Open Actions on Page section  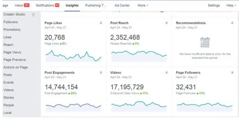click(x=16, y=67)
